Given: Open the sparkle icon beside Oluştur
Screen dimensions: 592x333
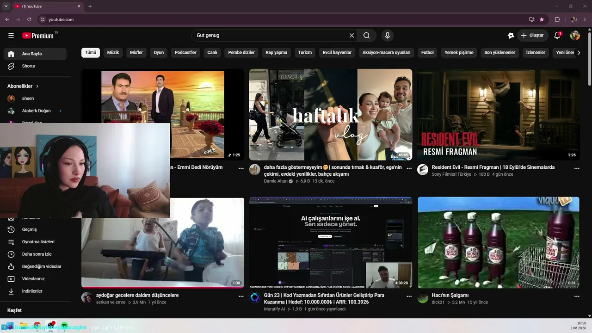Looking at the screenshot, I should [511, 36].
